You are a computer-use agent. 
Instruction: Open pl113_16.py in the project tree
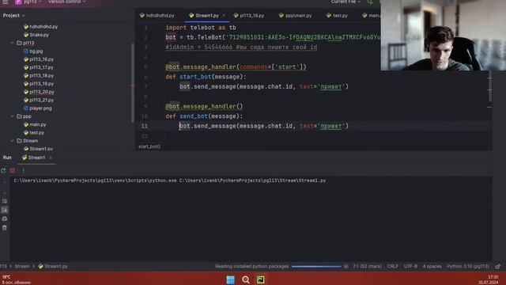click(x=39, y=59)
